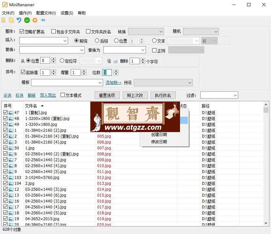The image size is (271, 234).
Task: Open 转换 dropdown
Action: pyautogui.click(x=146, y=32)
